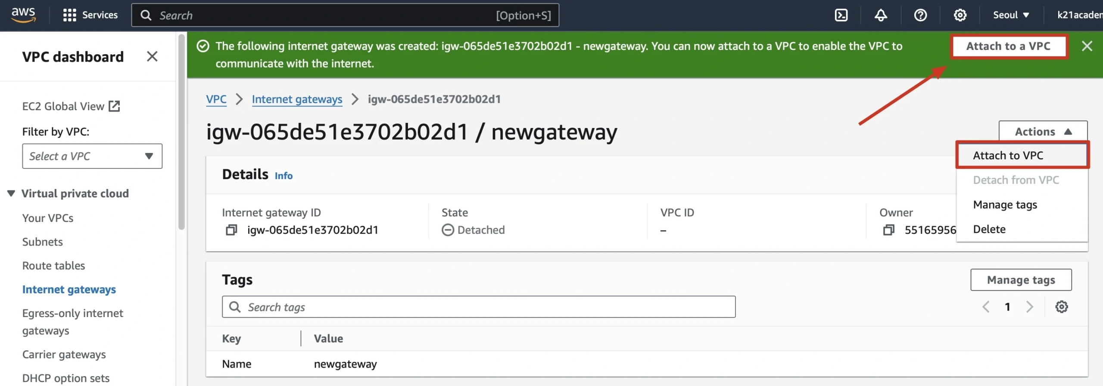Click the AWS logo home icon
The image size is (1103, 386).
pyautogui.click(x=23, y=15)
